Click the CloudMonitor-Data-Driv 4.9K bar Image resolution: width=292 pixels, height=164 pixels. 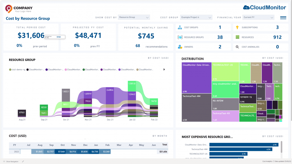[244, 145]
